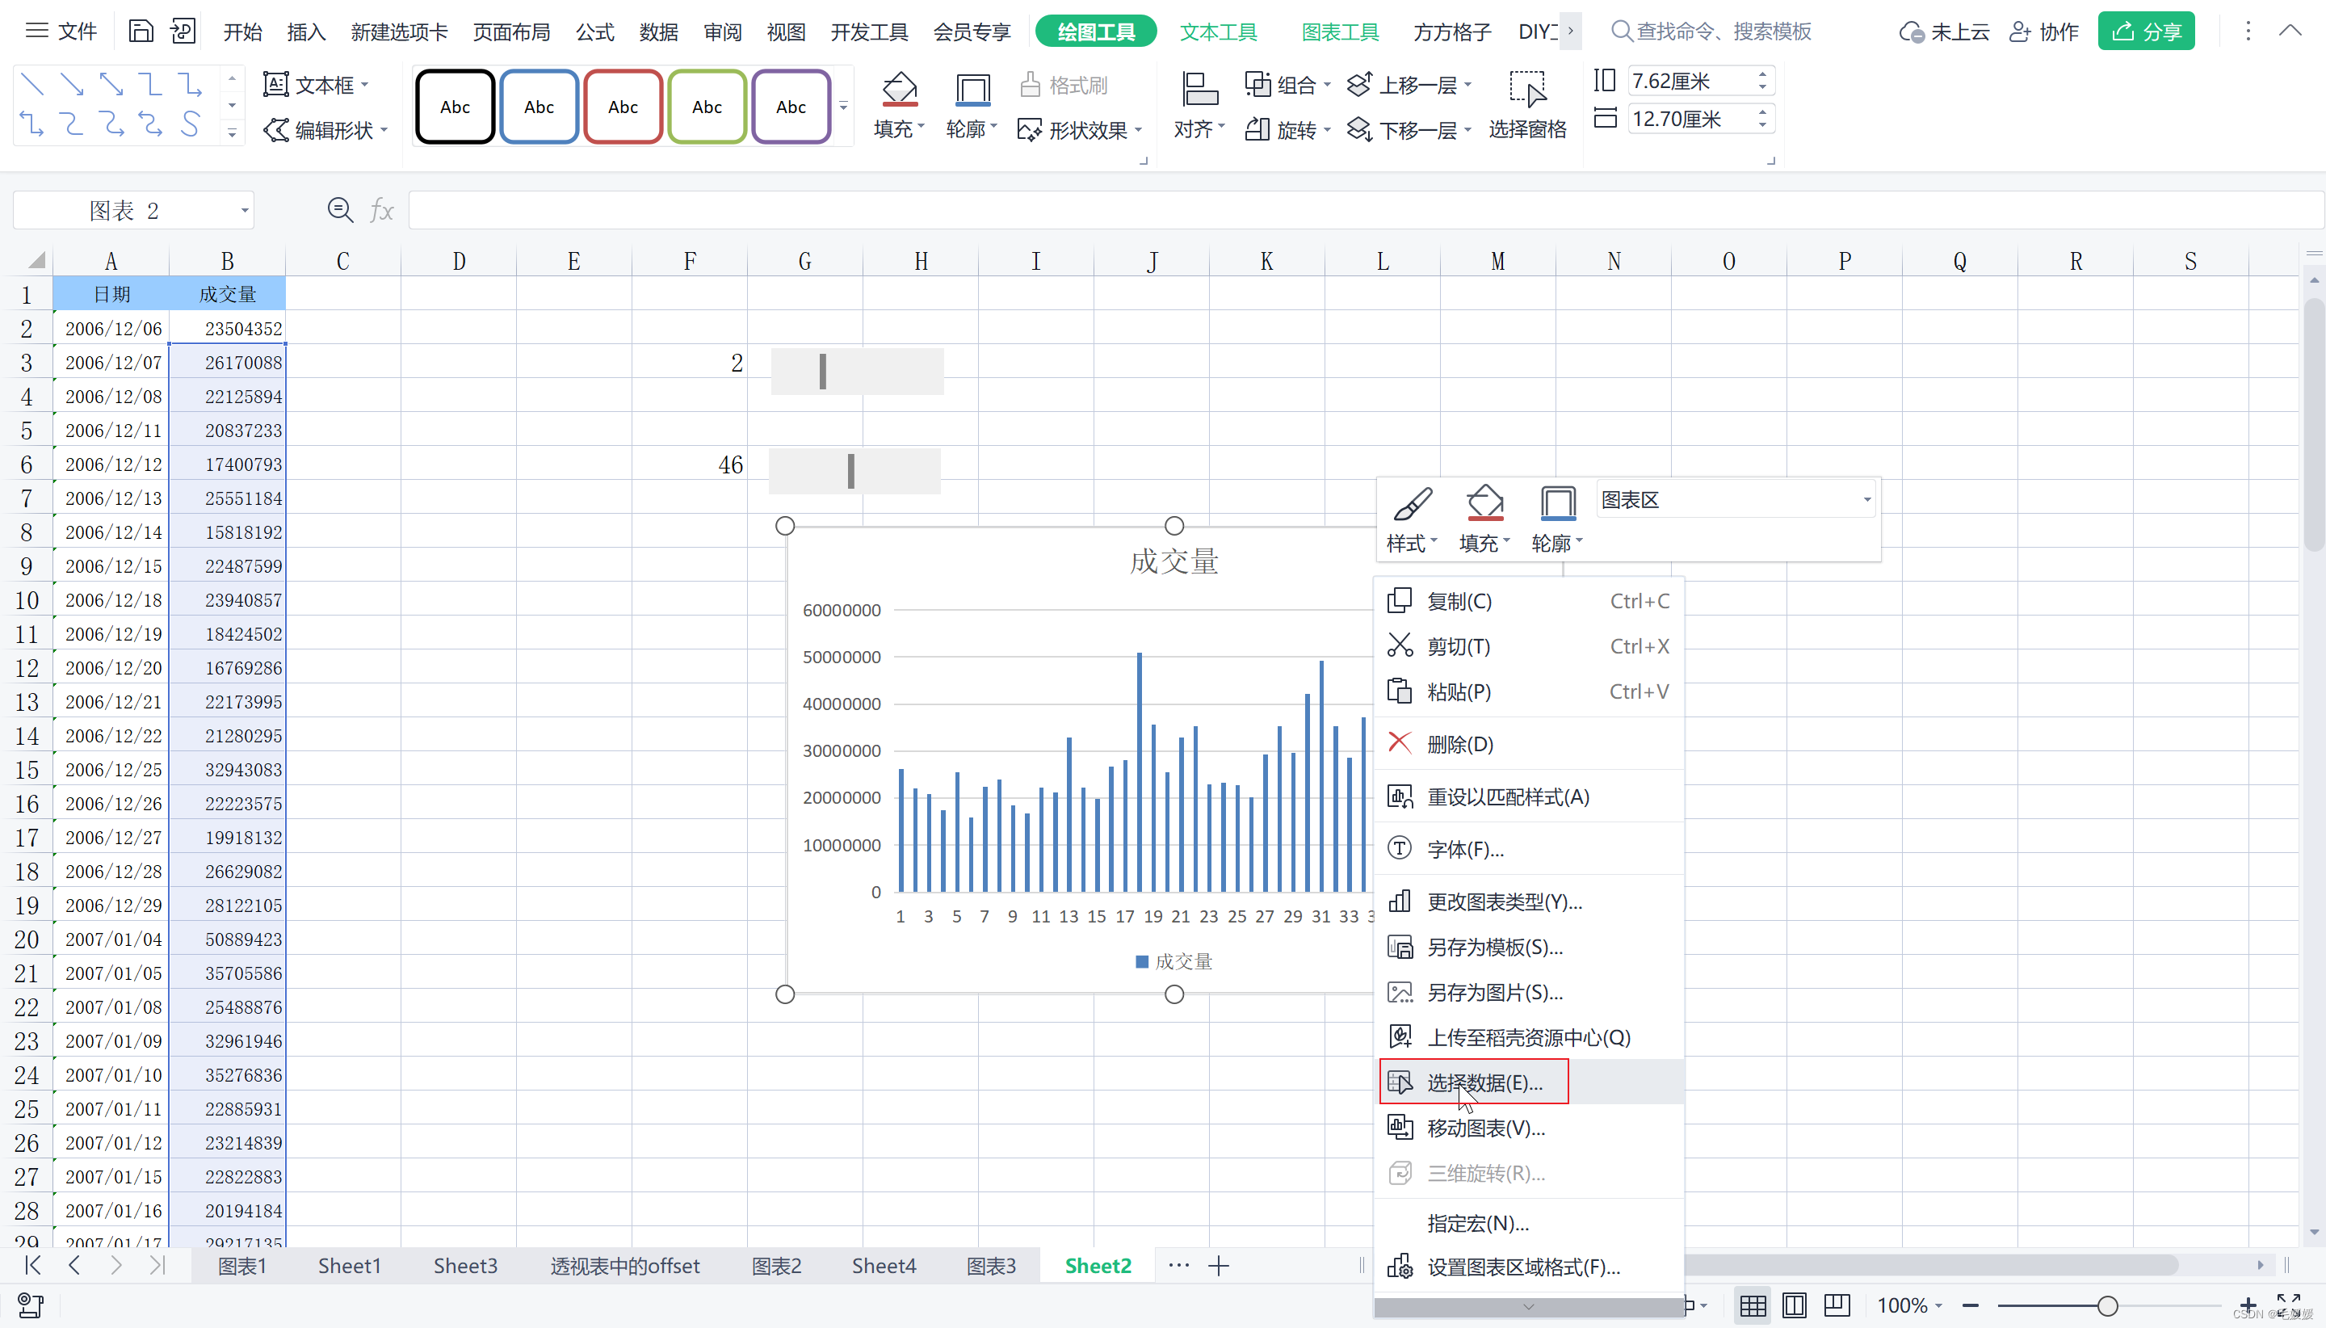Click the fullscreen icon in status bar
The image size is (2326, 1328).
pos(2288,1305)
